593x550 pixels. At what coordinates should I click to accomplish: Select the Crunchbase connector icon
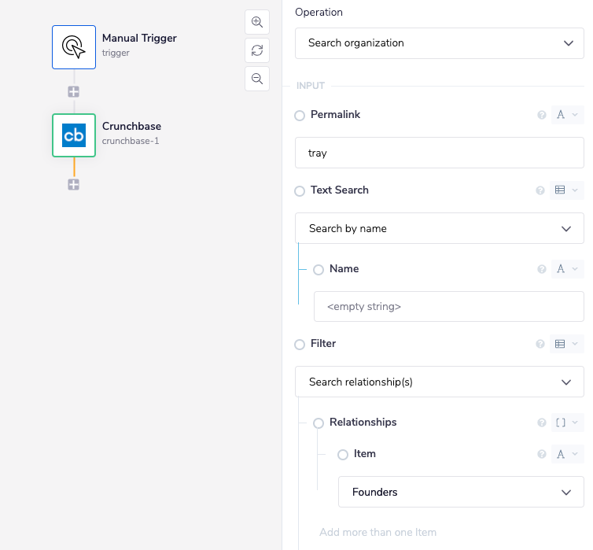click(74, 135)
